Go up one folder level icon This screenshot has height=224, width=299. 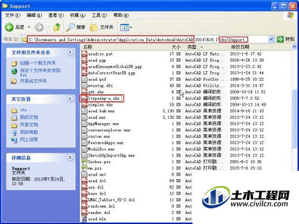pyautogui.click(x=57, y=27)
